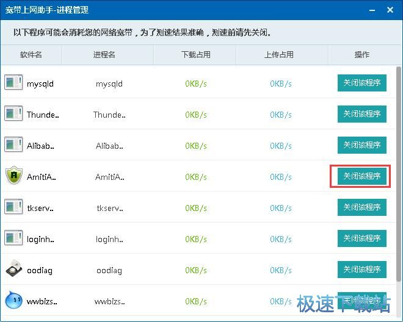Click tkserv..'s blue upload rate 0KB/s

281,208
